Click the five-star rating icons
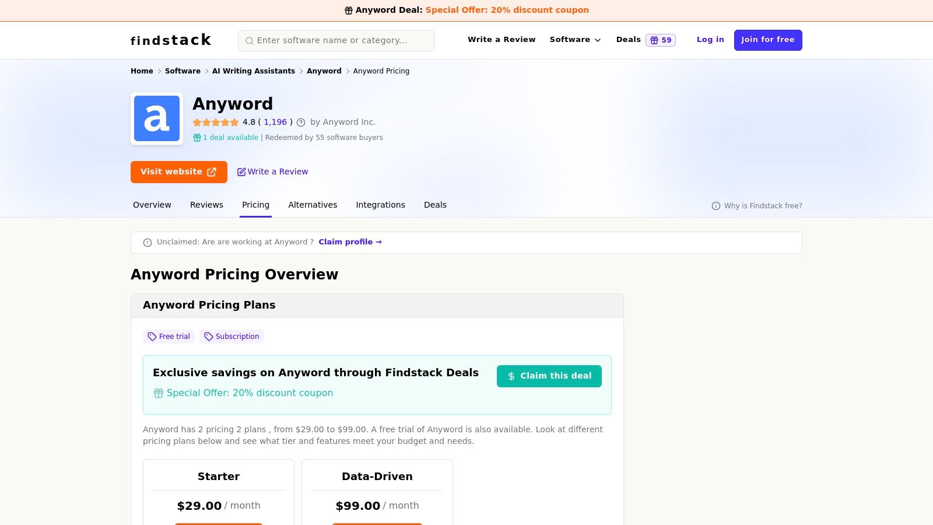This screenshot has width=933, height=525. pyautogui.click(x=216, y=123)
